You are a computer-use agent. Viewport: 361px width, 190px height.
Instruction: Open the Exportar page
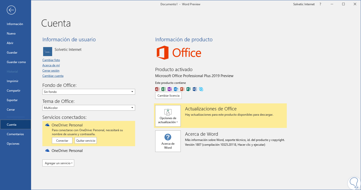tap(12, 100)
